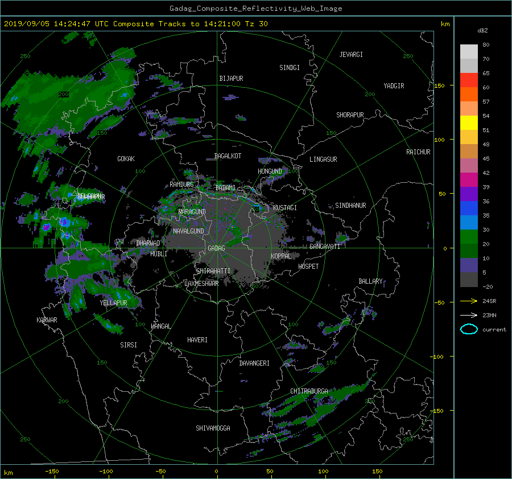Click the BADAMI city label
512x479 pixels.
[x=225, y=188]
